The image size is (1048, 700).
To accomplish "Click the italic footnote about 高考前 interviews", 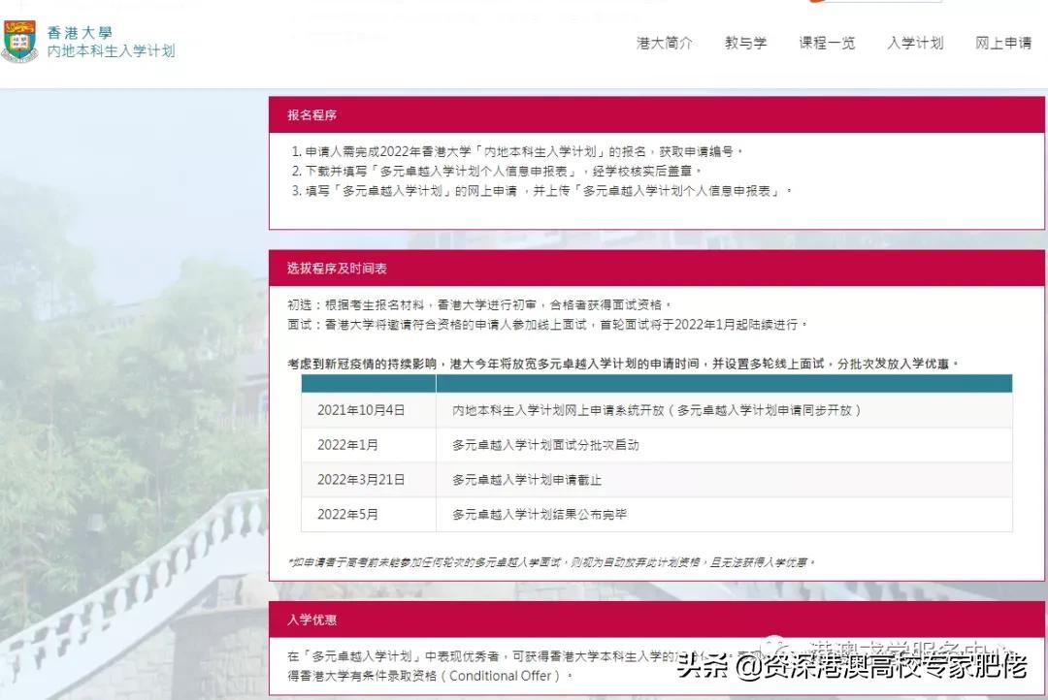I will [552, 562].
